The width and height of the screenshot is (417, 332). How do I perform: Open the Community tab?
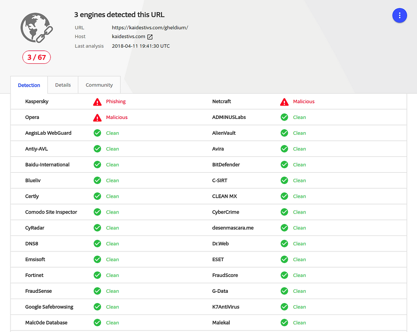click(99, 85)
